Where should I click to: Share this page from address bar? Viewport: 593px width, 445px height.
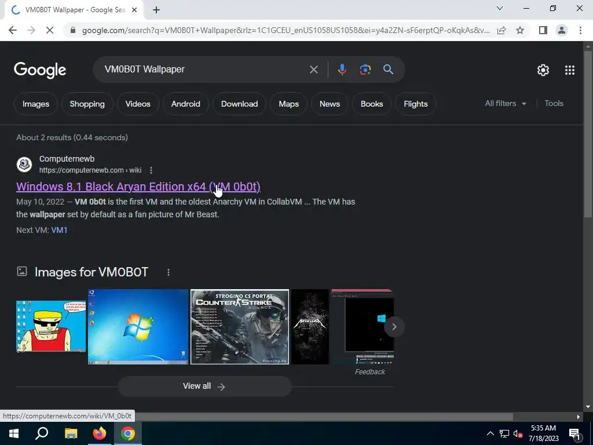coord(502,30)
